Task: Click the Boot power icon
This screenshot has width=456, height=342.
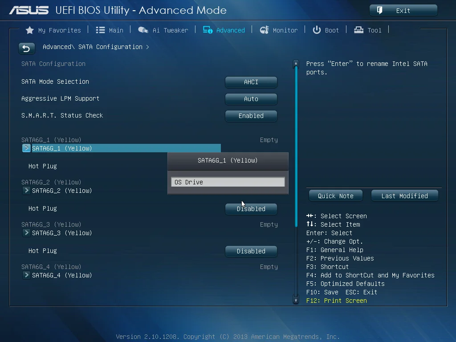Action: click(317, 30)
